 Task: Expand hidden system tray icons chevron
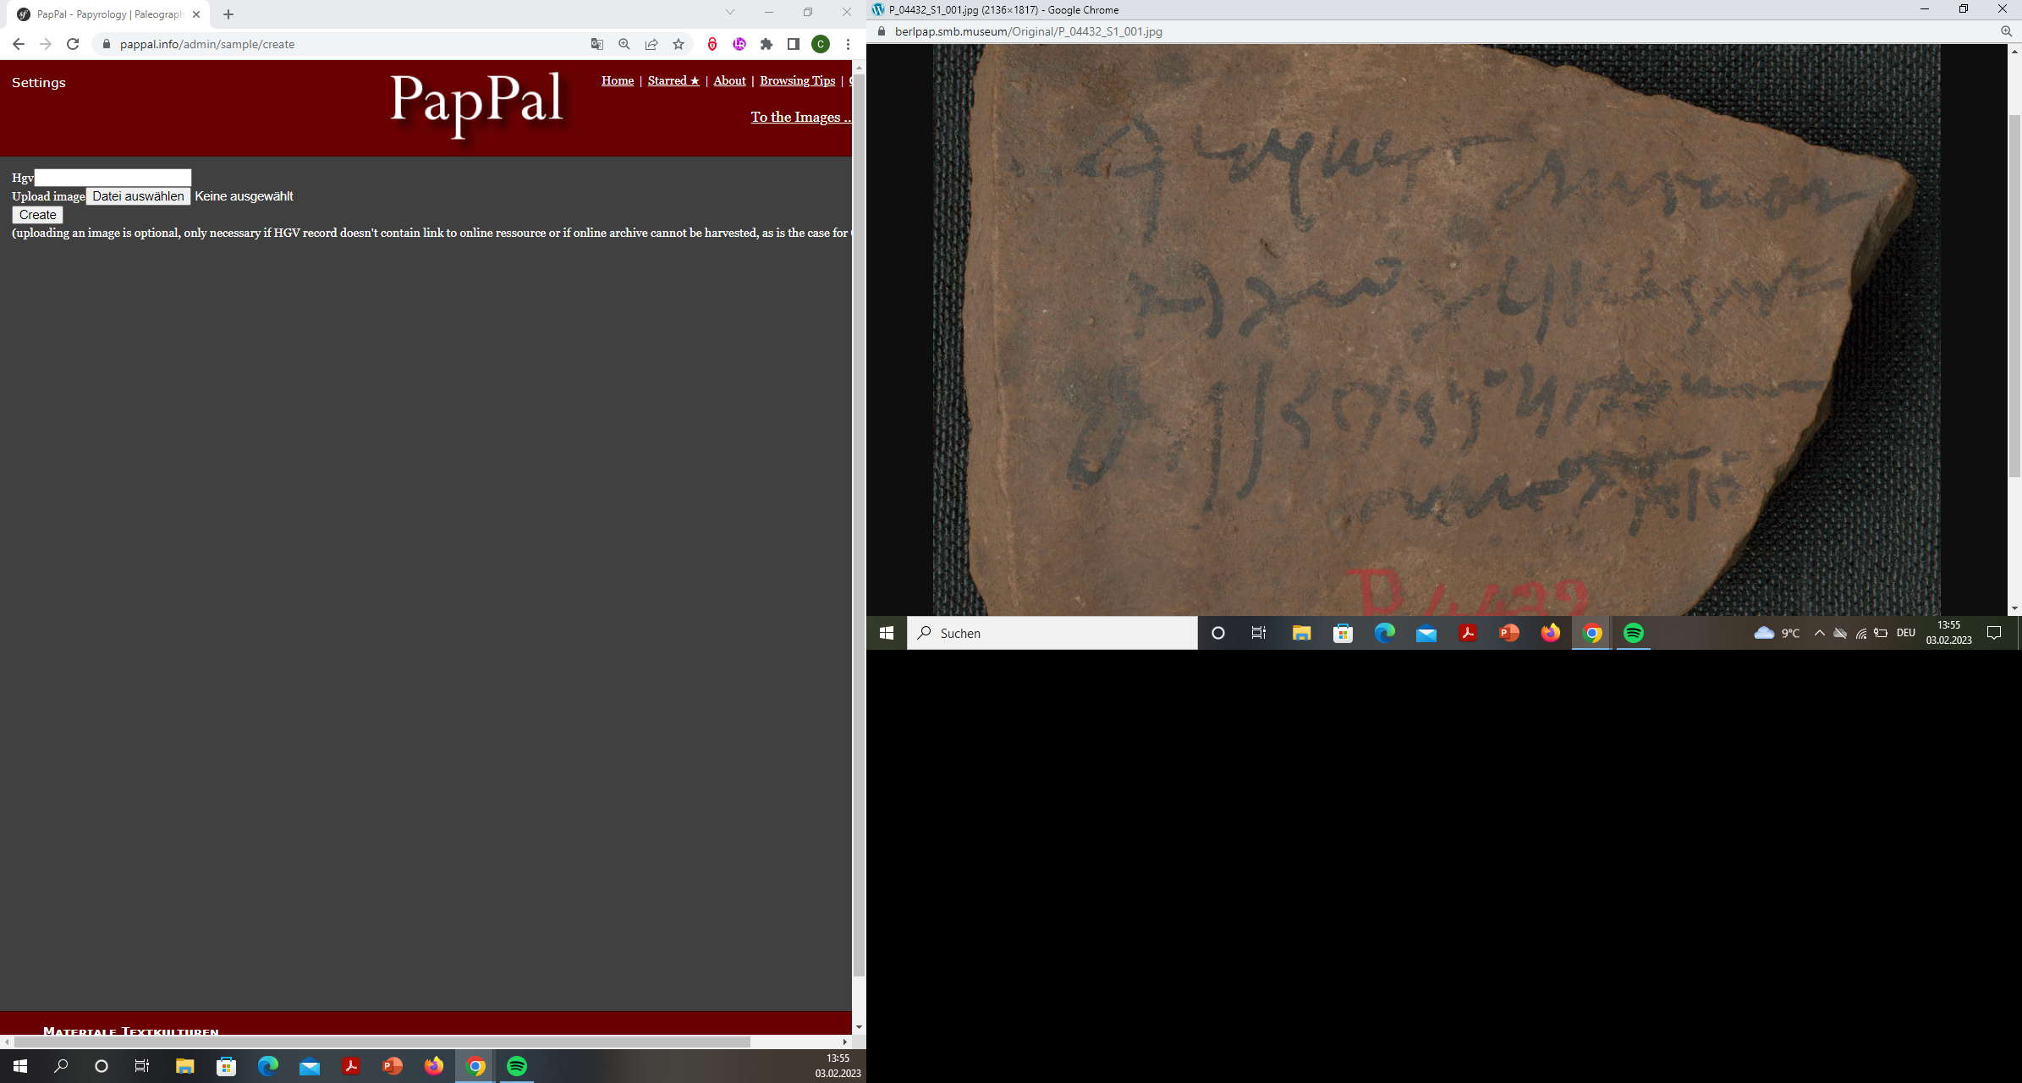click(x=1820, y=633)
